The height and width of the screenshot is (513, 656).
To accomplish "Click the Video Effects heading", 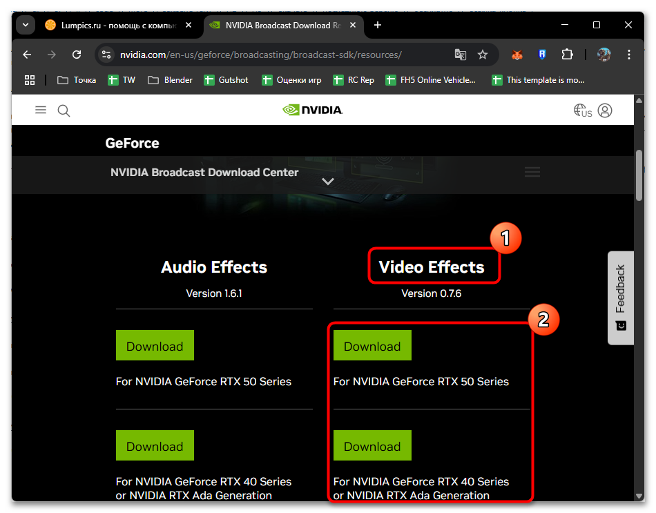I will pyautogui.click(x=432, y=267).
